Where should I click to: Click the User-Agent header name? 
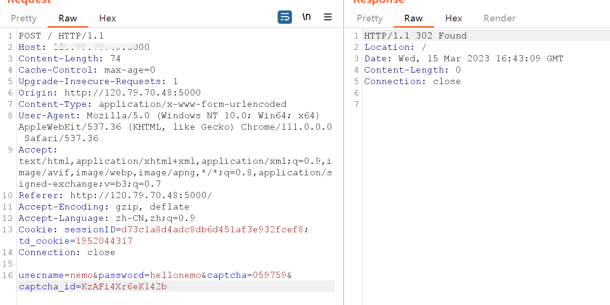[x=47, y=115]
